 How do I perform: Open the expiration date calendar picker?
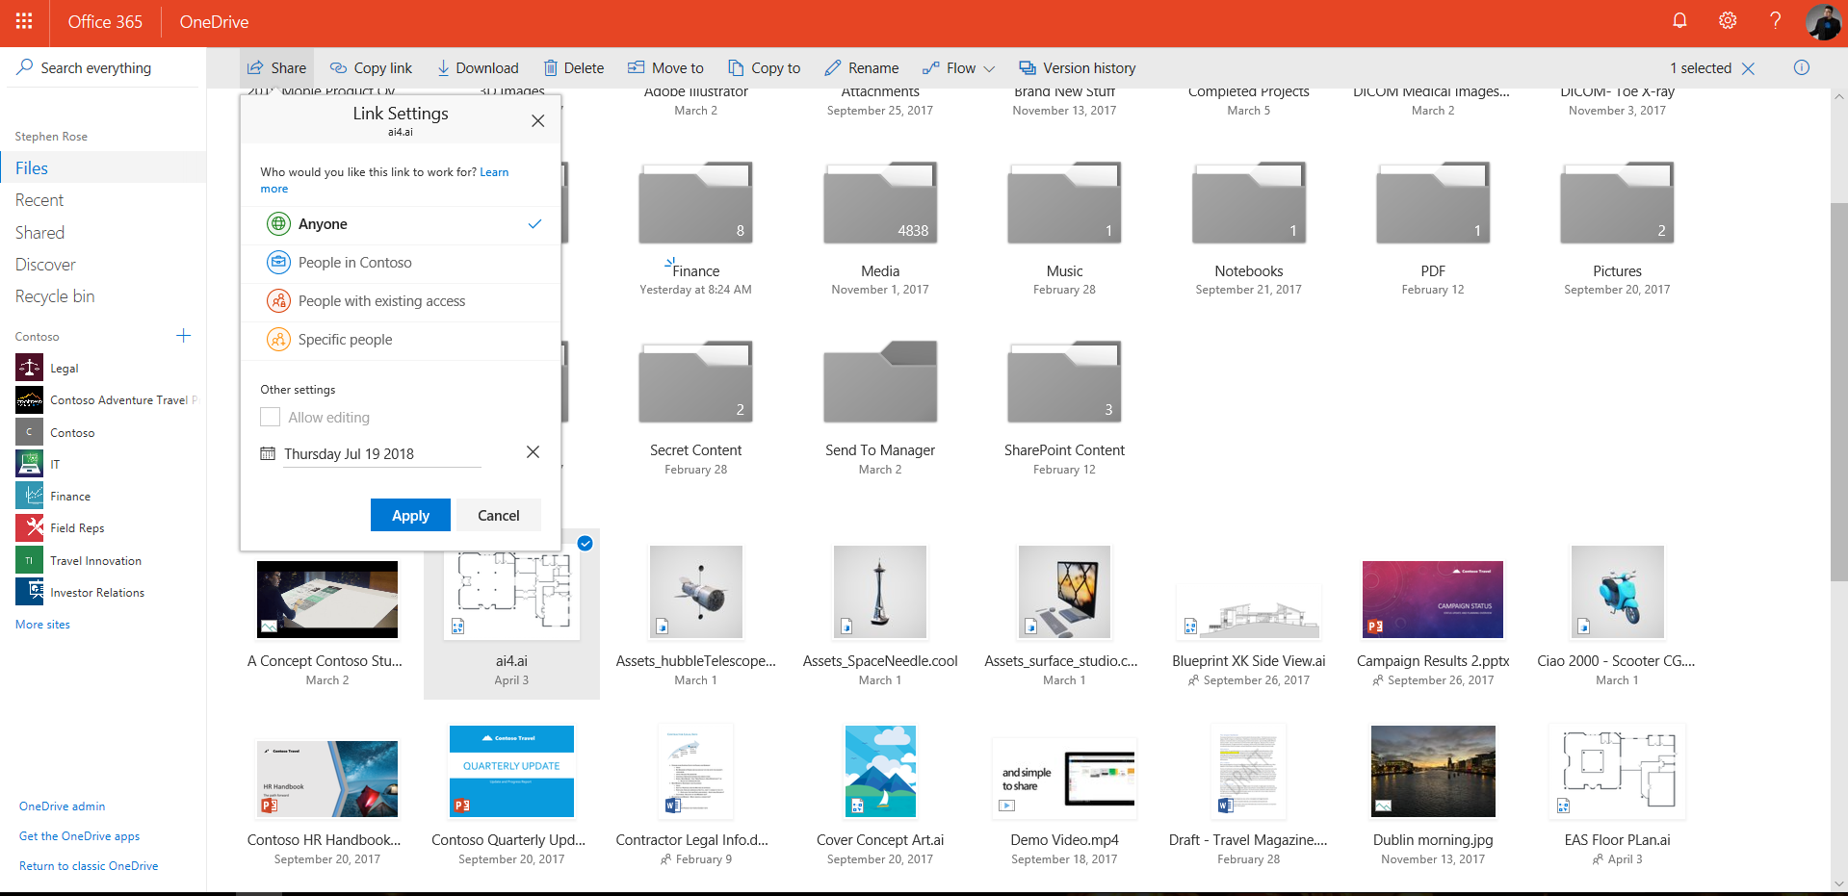coord(268,452)
